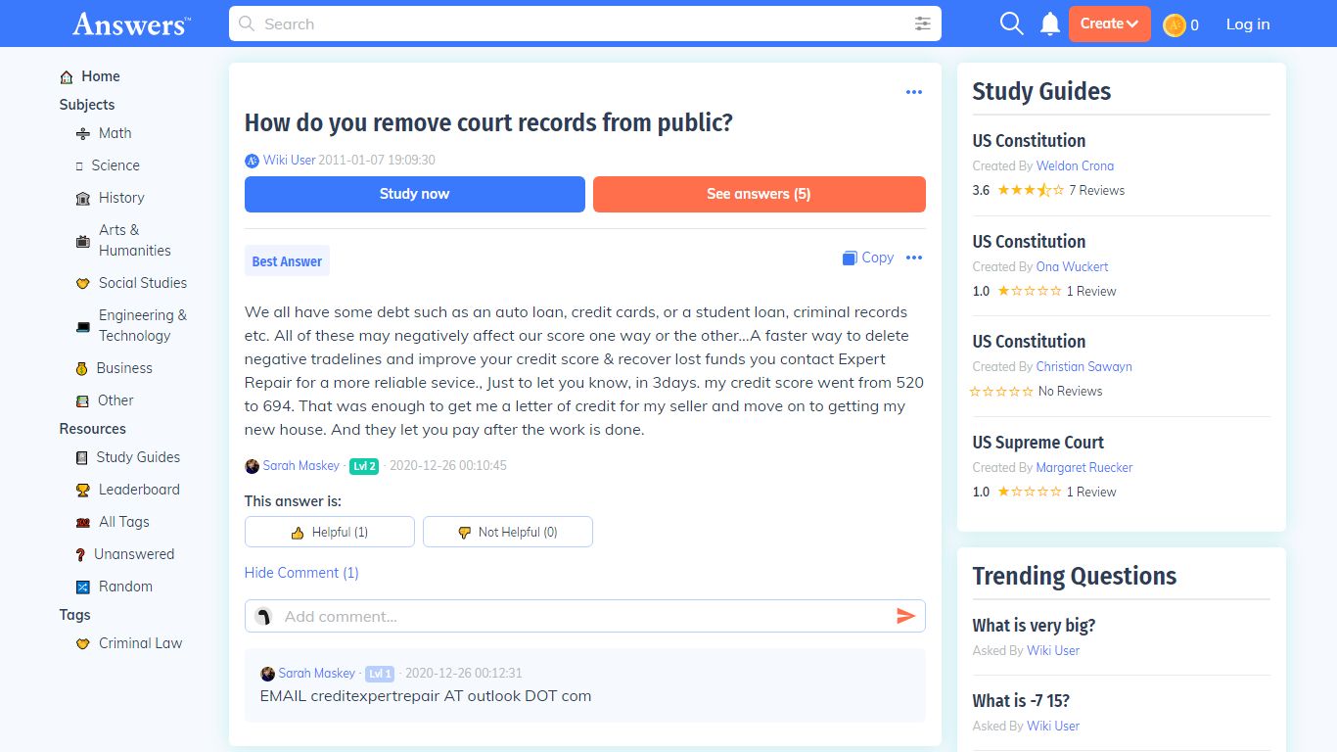The image size is (1337, 752).
Task: Click Log in
Action: 1248,24
